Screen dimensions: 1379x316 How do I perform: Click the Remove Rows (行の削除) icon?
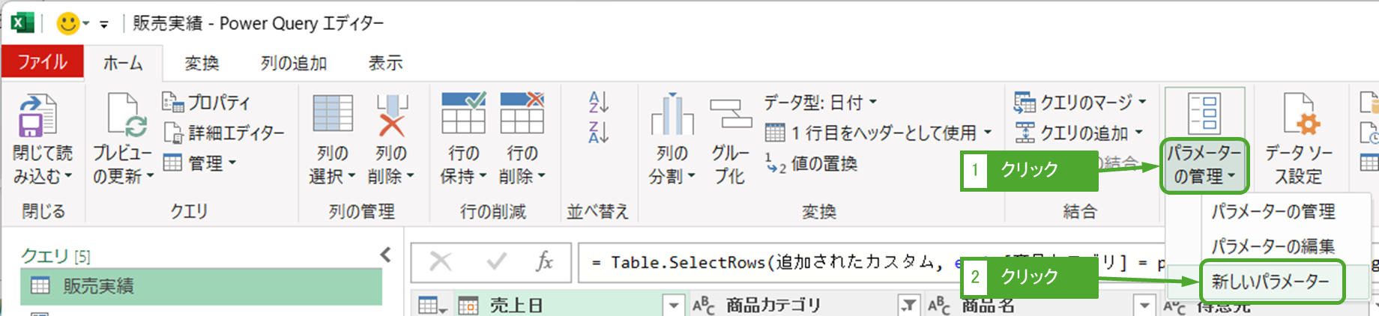(x=522, y=114)
